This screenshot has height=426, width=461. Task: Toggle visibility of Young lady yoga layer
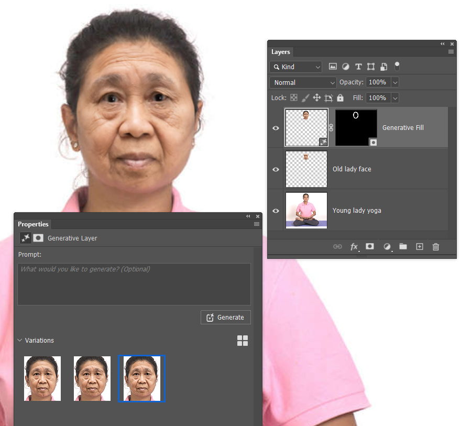coord(276,210)
